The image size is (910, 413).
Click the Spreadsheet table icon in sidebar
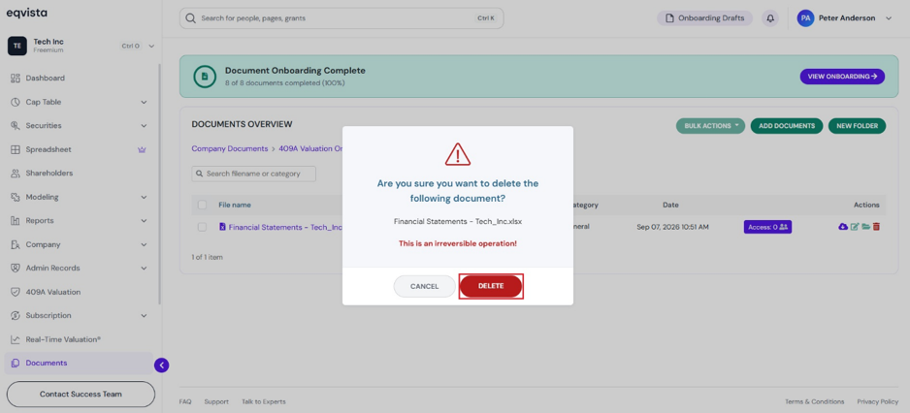16,149
